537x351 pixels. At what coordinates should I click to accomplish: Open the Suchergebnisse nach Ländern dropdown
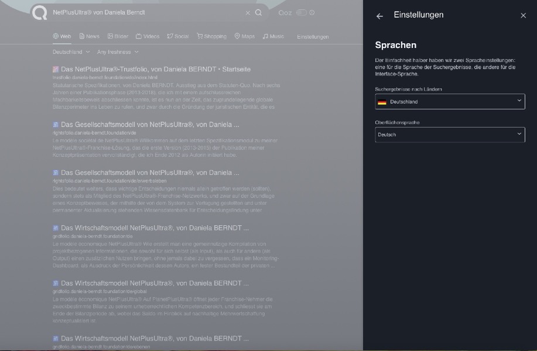click(x=450, y=102)
